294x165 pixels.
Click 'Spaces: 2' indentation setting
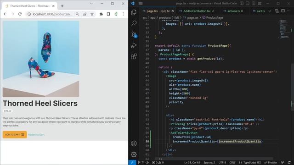click(x=209, y=162)
